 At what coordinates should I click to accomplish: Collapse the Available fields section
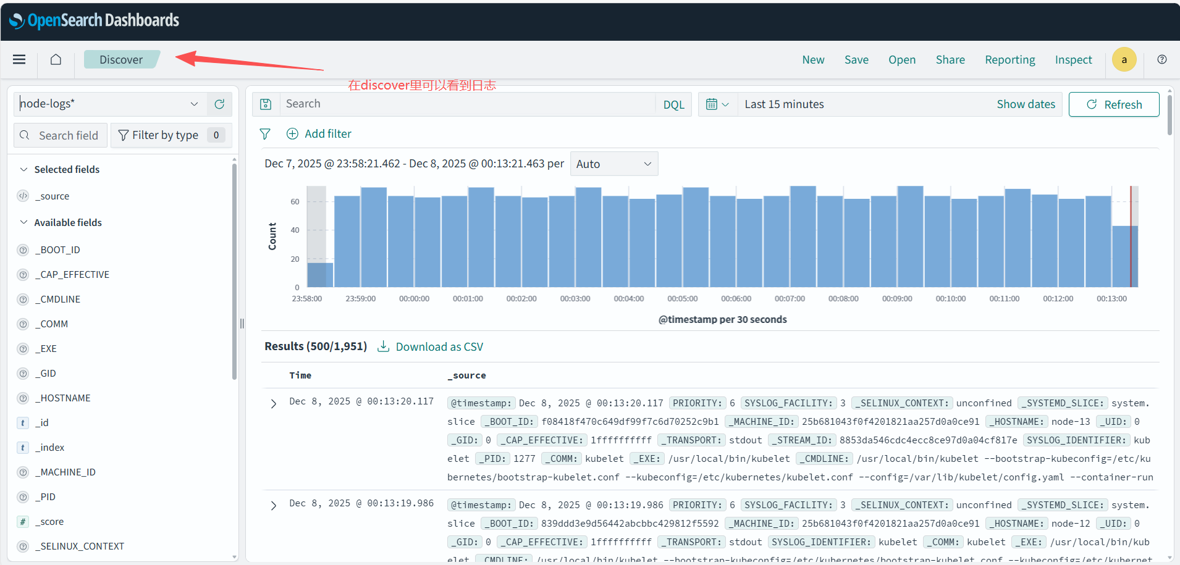click(x=23, y=222)
